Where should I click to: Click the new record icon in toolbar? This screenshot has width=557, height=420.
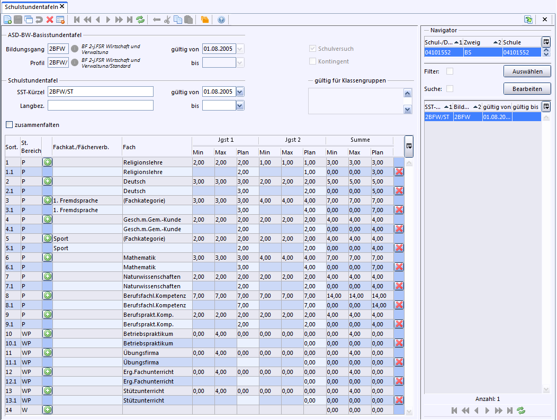click(7, 20)
